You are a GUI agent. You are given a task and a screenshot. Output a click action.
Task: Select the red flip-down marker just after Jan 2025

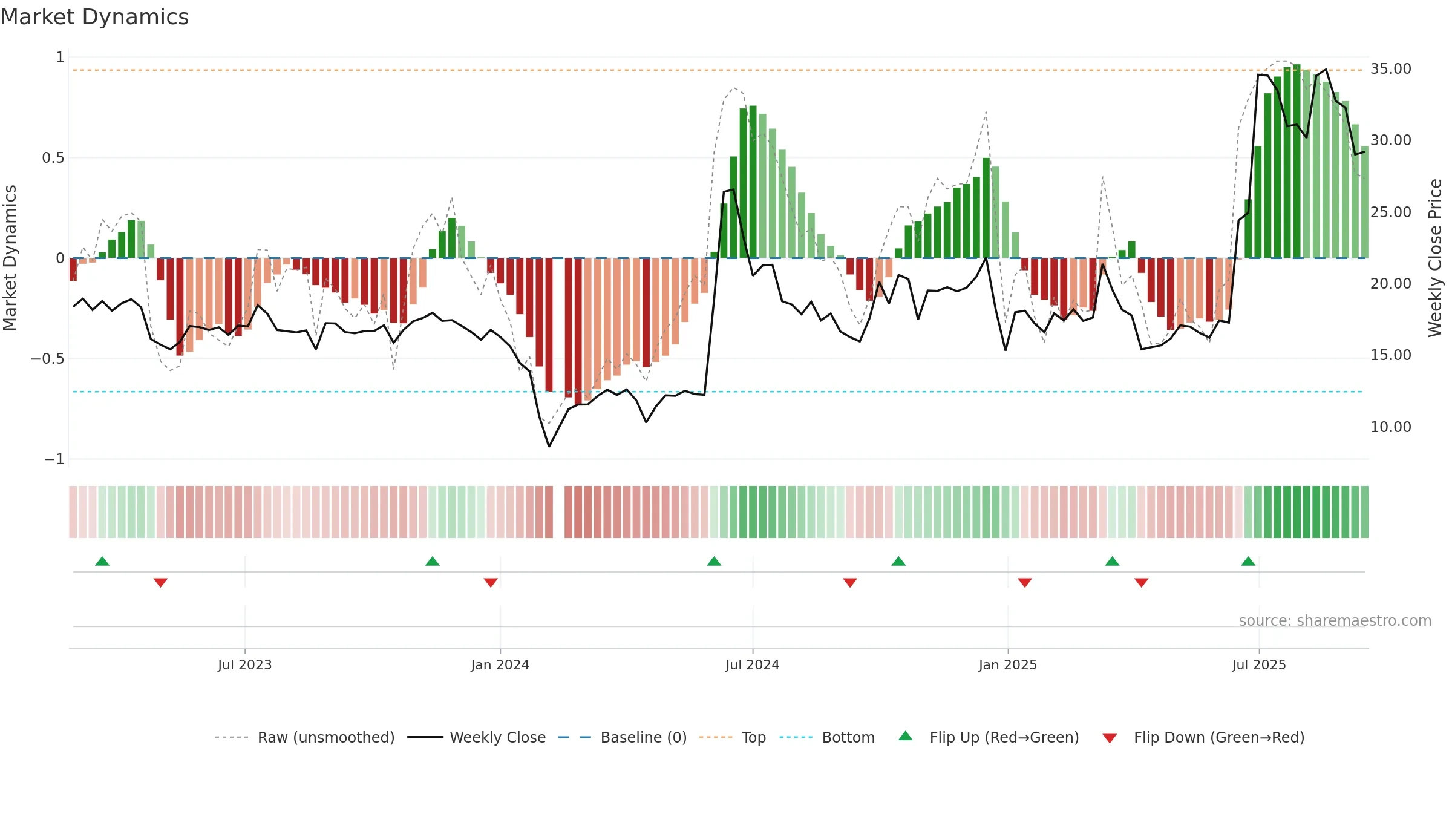[1025, 582]
